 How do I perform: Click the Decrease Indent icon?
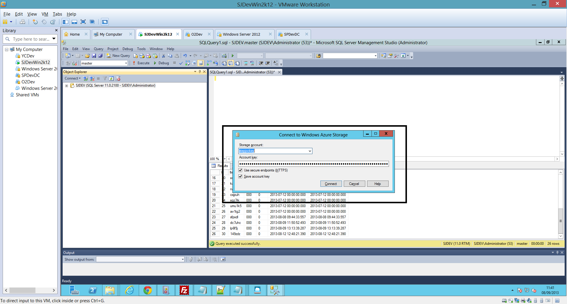point(261,63)
